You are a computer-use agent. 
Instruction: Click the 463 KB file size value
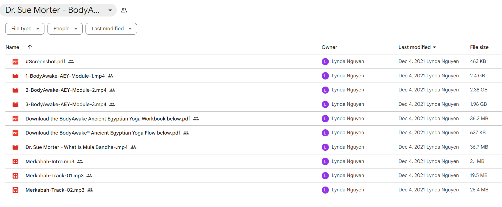click(478, 61)
